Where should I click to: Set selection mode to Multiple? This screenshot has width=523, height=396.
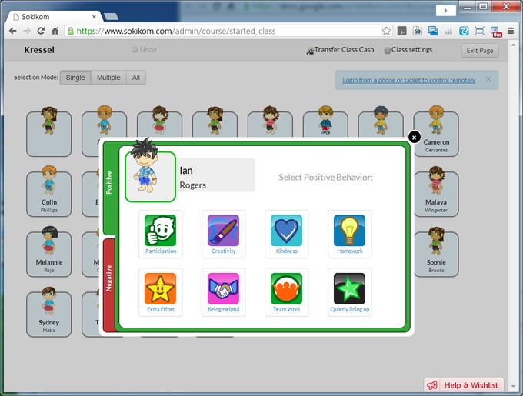pyautogui.click(x=108, y=78)
